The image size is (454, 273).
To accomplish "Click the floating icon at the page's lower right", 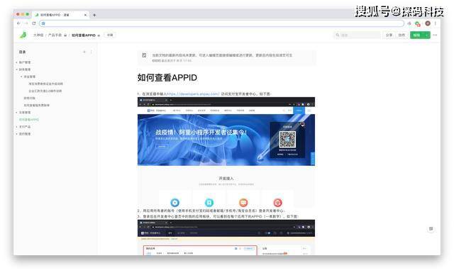I will click(431, 229).
